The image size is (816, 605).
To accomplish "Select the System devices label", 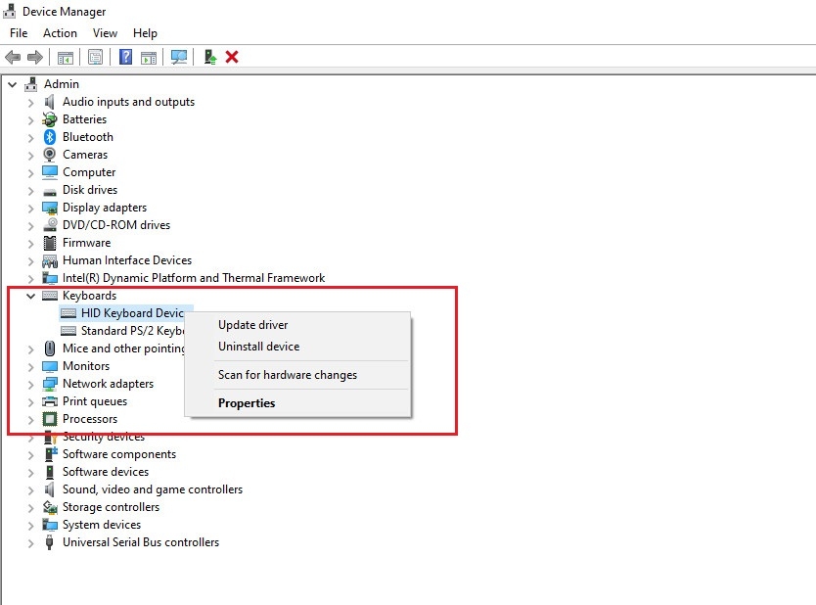I will 102,525.
